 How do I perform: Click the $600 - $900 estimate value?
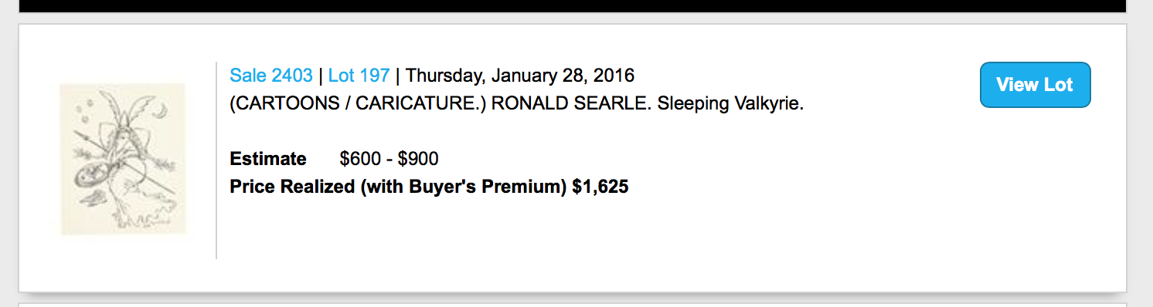pyautogui.click(x=389, y=159)
